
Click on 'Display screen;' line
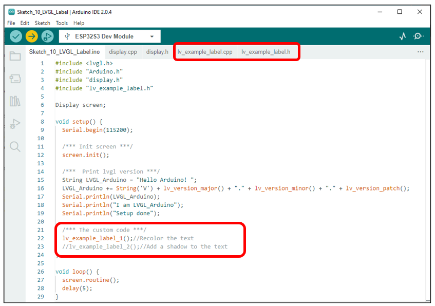pos(81,105)
